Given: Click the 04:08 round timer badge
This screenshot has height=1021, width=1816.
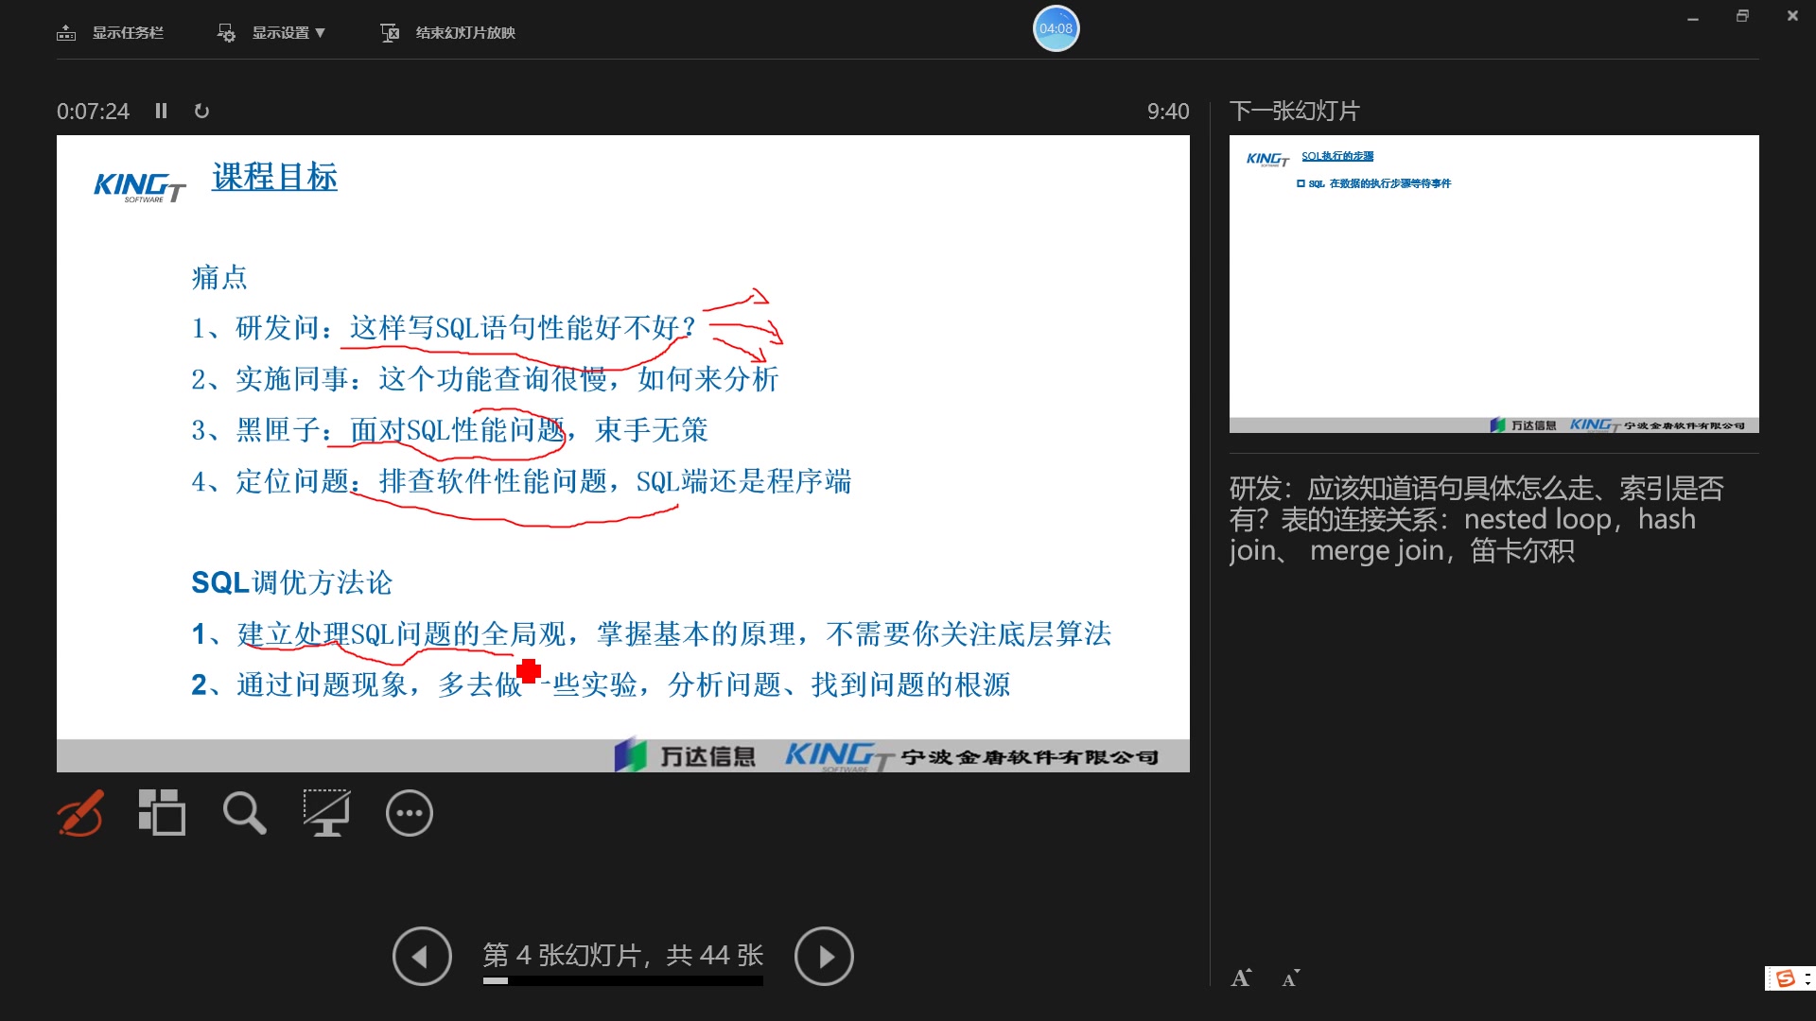Looking at the screenshot, I should pos(1056,28).
